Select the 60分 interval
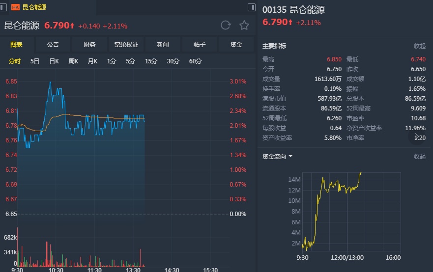 (195, 61)
